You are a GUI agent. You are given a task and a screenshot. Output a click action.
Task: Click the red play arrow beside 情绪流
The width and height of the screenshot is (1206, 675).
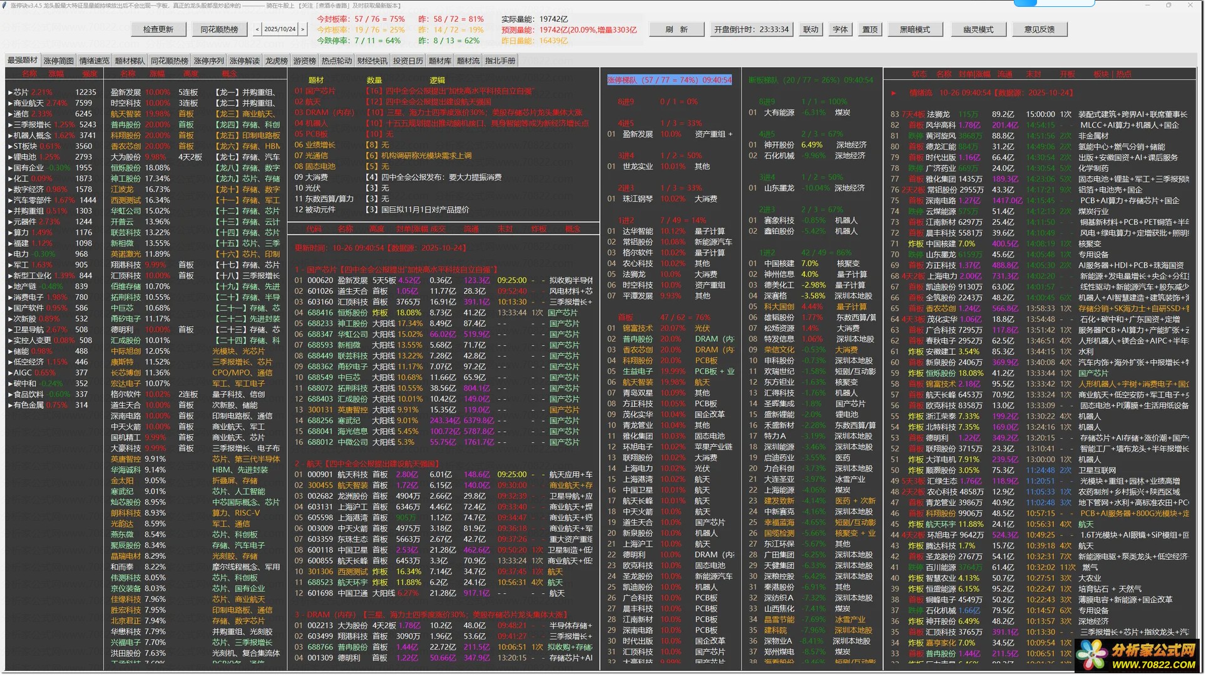(x=894, y=93)
